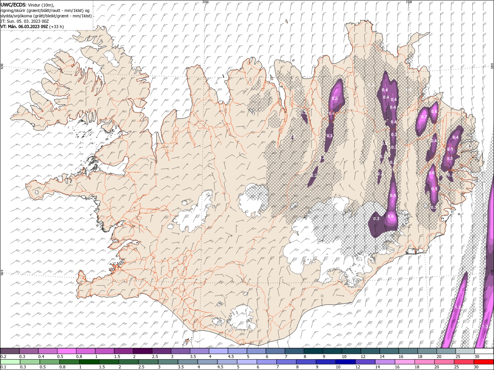Click the 0.7 snowfall value on the map
Screen dimensions: 494x370
424,117
